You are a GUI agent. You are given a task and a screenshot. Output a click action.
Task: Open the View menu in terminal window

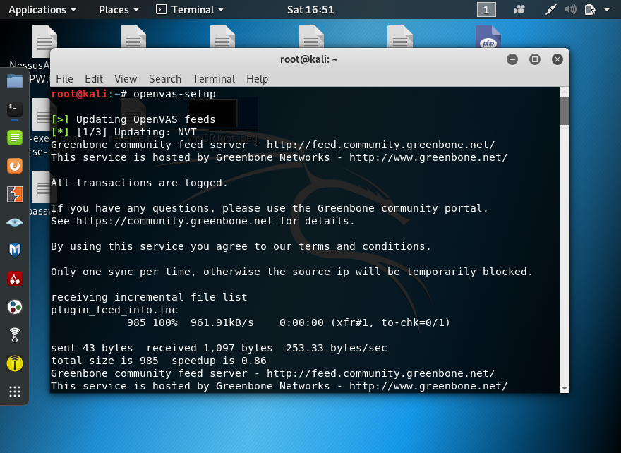point(126,79)
